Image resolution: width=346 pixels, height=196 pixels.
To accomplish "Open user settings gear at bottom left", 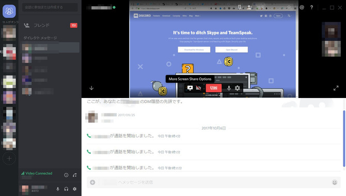I will pos(75,189).
